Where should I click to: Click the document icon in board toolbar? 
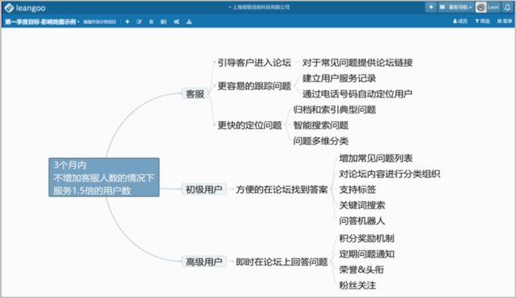pyautogui.click(x=152, y=21)
